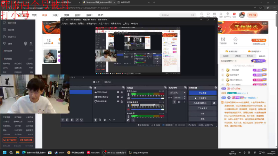Open 场景集合(S) menu in OBS
Image resolution: width=278 pixels, height=156 pixels.
point(116,24)
